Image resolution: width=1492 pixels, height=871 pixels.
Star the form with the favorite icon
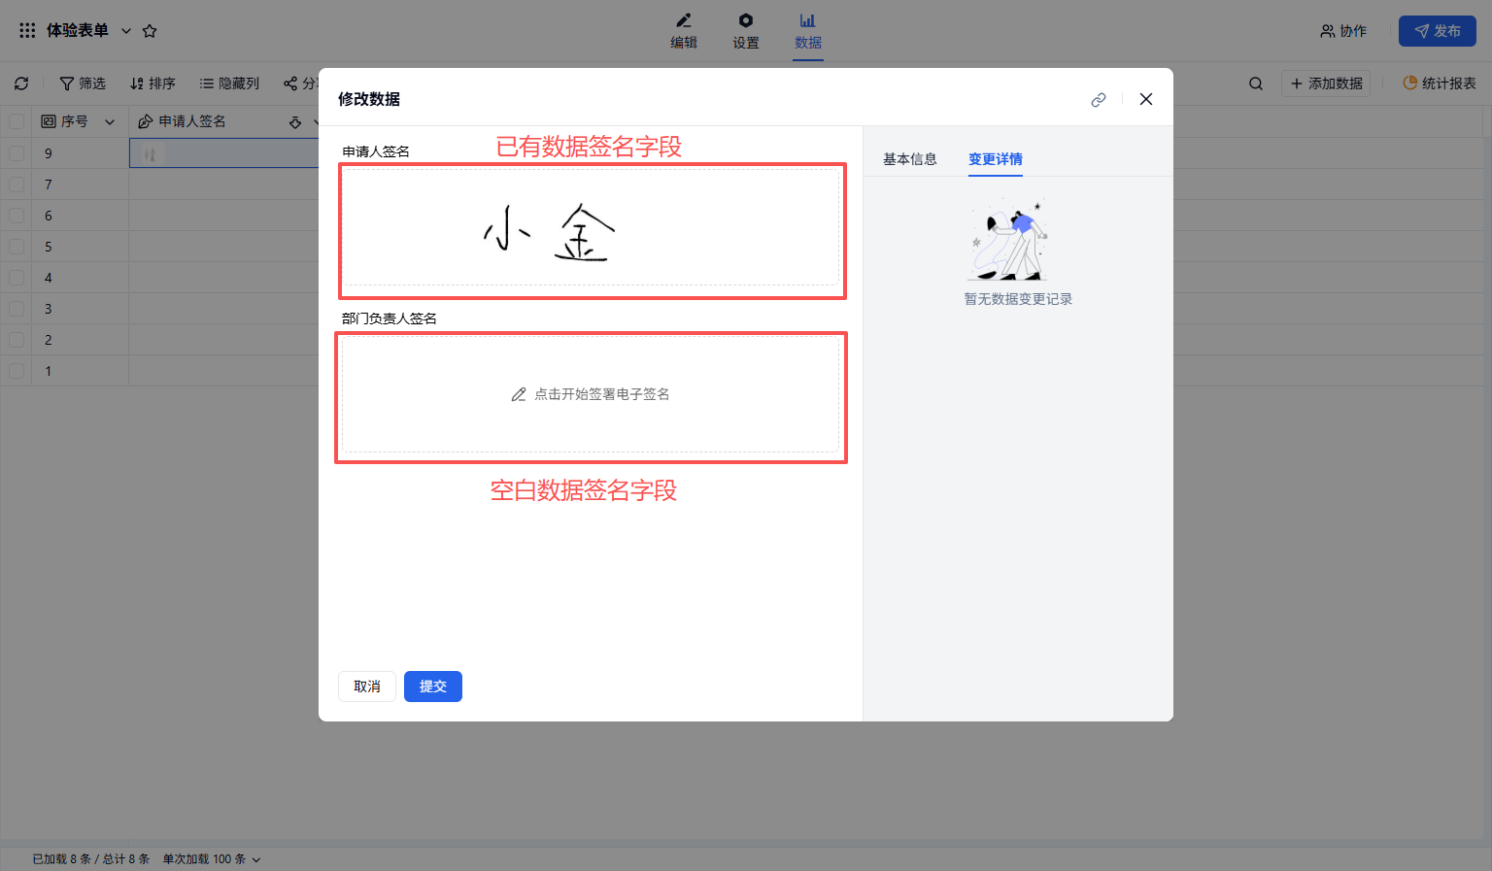pos(150,31)
